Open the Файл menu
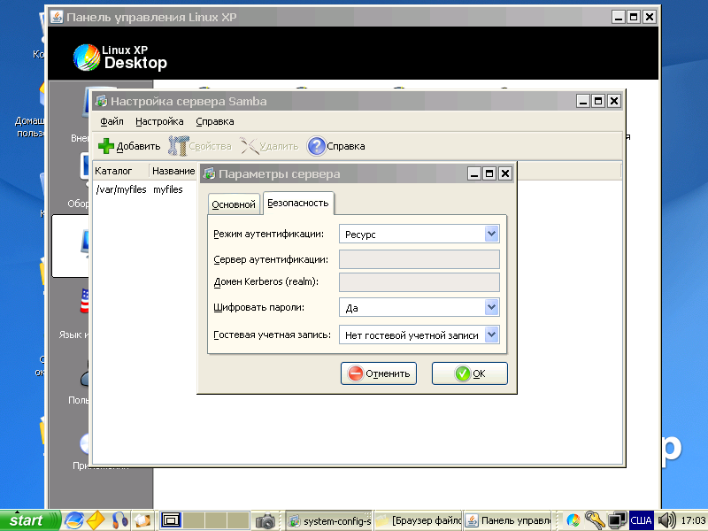The height and width of the screenshot is (531, 708). [112, 121]
